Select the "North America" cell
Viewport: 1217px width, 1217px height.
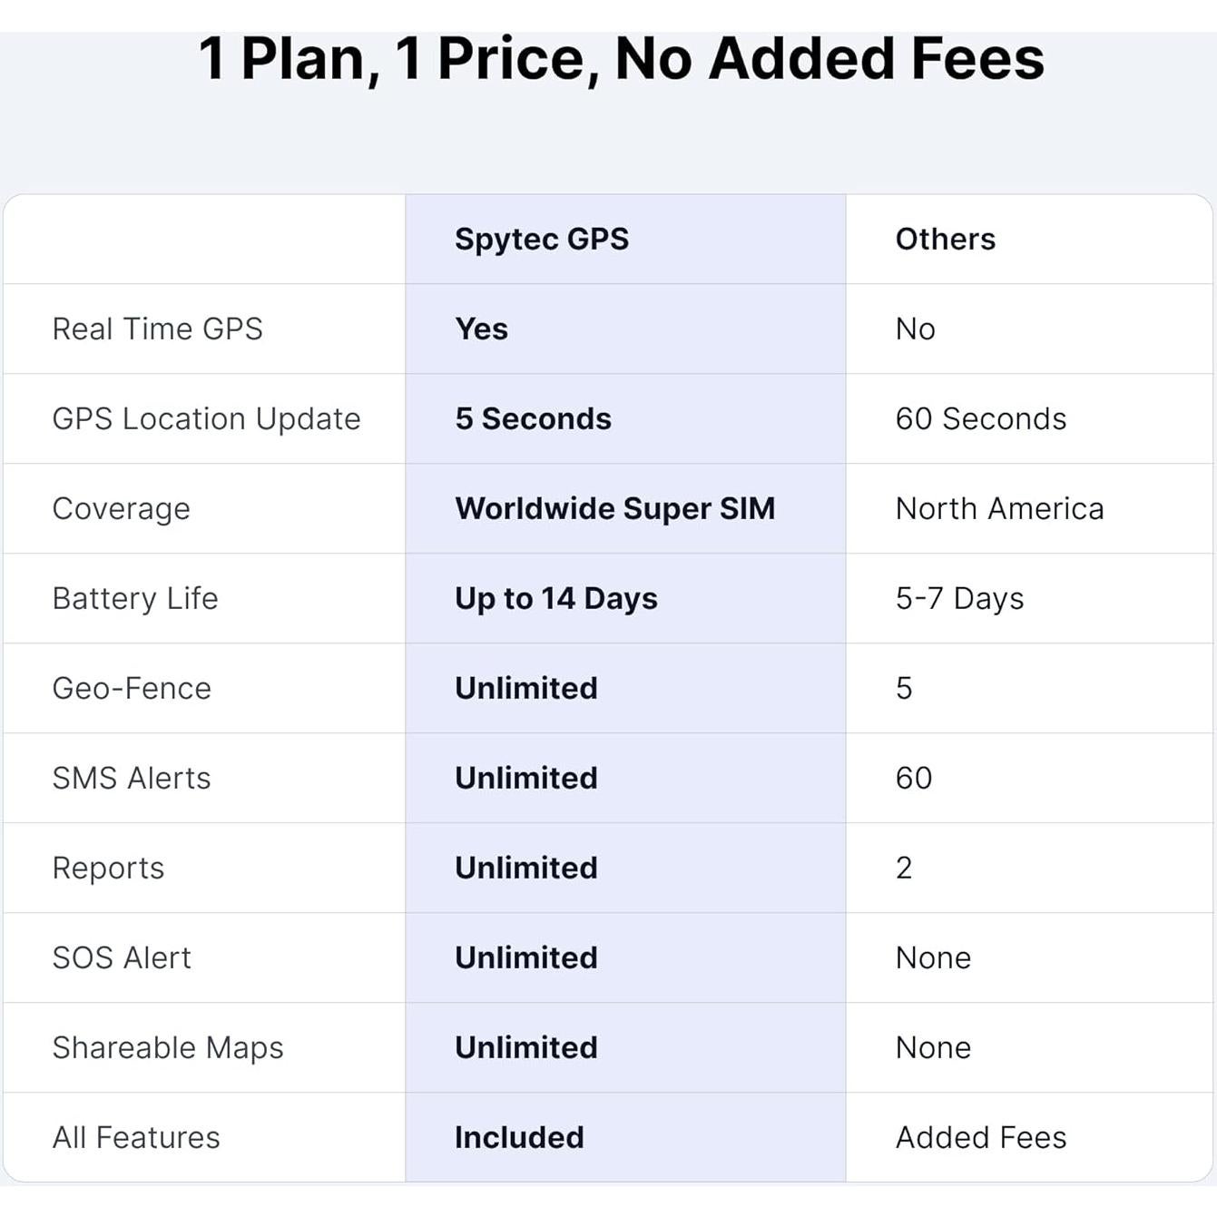(x=999, y=508)
